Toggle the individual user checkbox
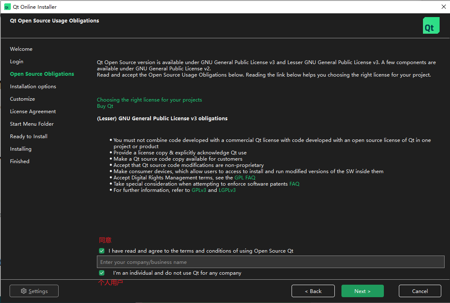 [x=102, y=273]
